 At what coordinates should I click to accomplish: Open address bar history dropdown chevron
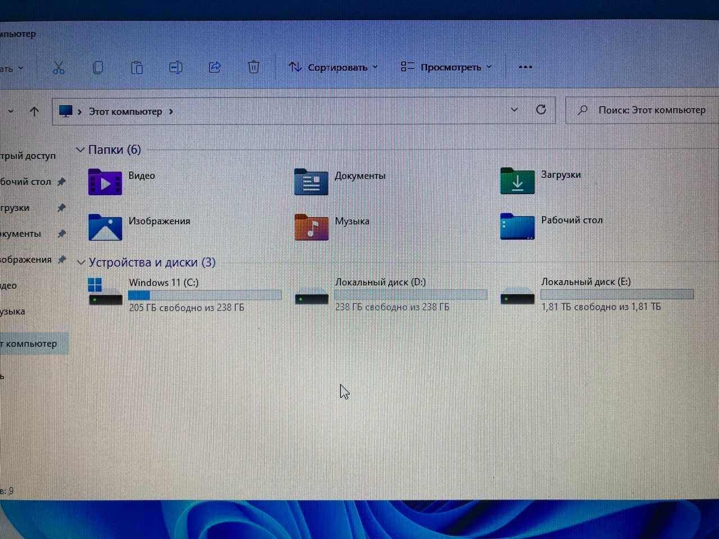(514, 110)
